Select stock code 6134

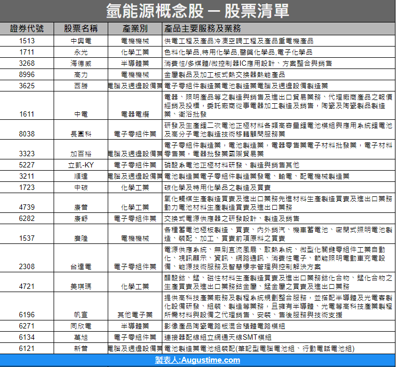pyautogui.click(x=27, y=337)
